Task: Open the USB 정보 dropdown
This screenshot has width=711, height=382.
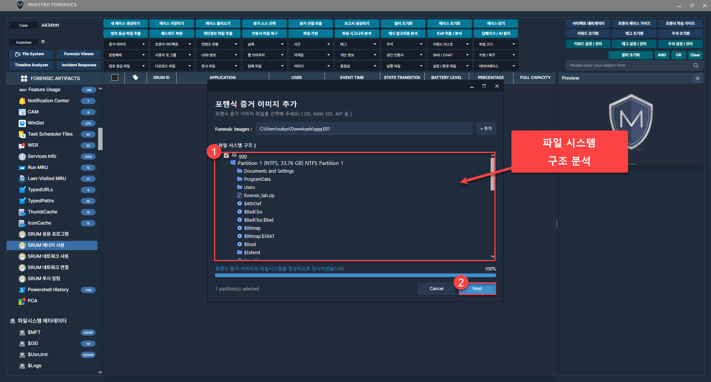Action: click(x=219, y=55)
